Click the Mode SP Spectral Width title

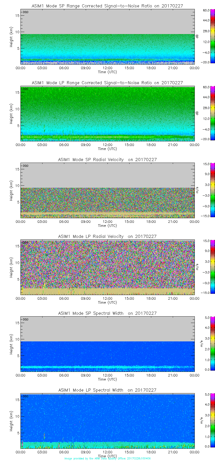coord(107,313)
